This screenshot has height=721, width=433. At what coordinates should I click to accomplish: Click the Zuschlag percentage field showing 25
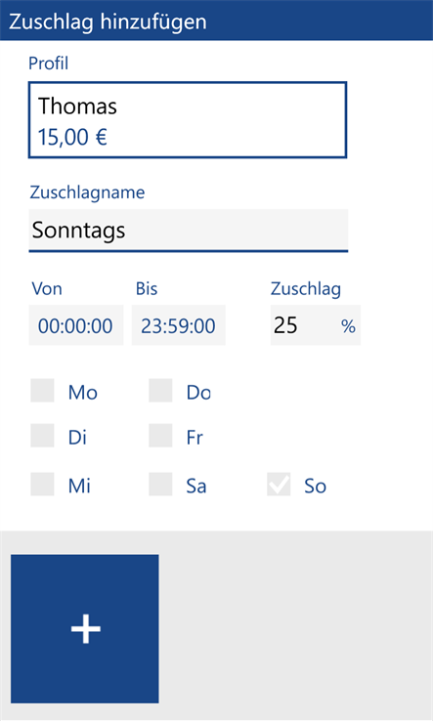(316, 325)
